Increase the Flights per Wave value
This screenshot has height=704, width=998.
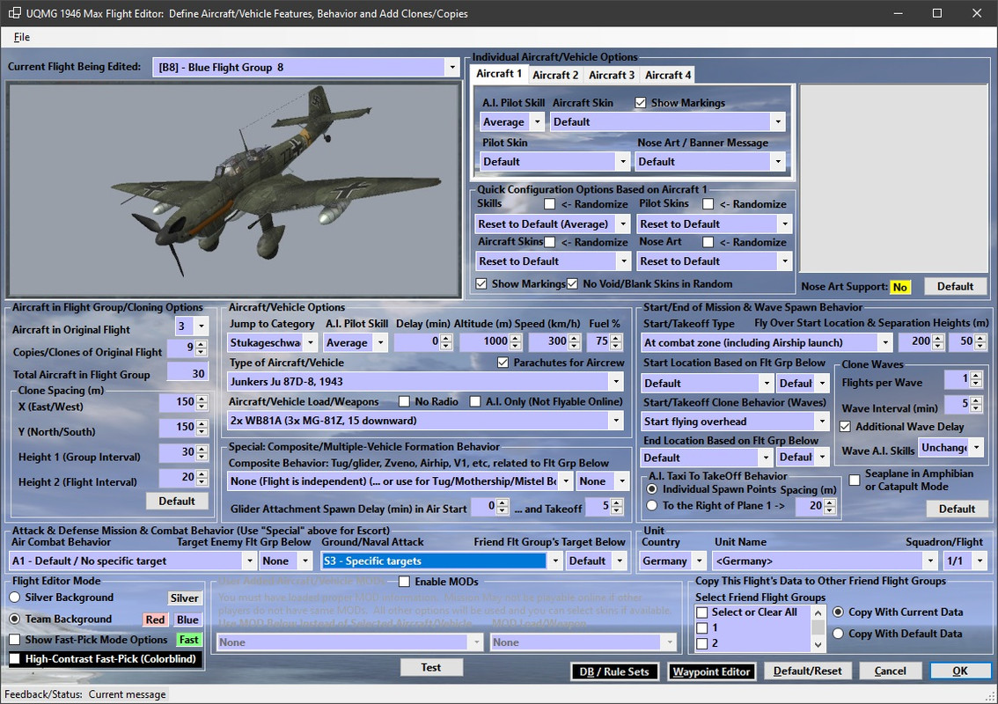pyautogui.click(x=976, y=376)
